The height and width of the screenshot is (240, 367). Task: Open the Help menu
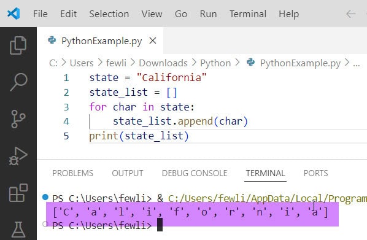pyautogui.click(x=288, y=14)
